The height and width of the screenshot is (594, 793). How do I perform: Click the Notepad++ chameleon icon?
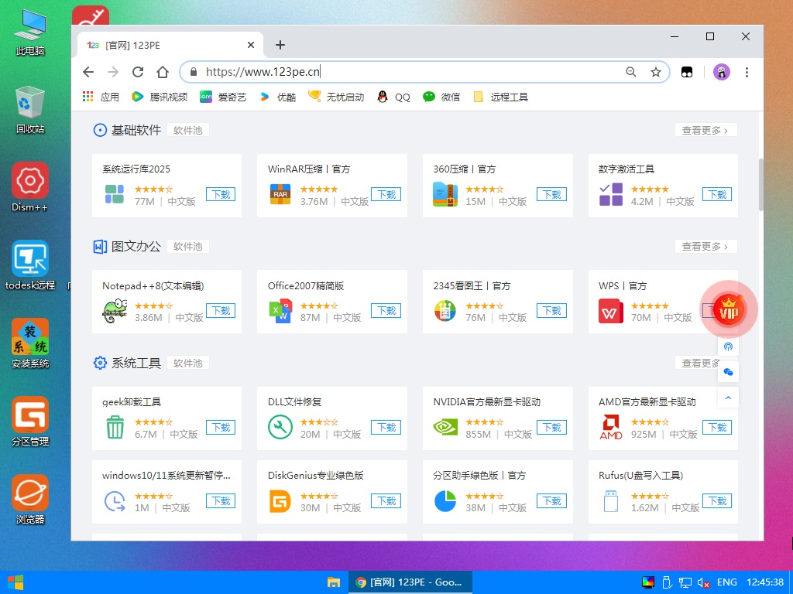(115, 311)
